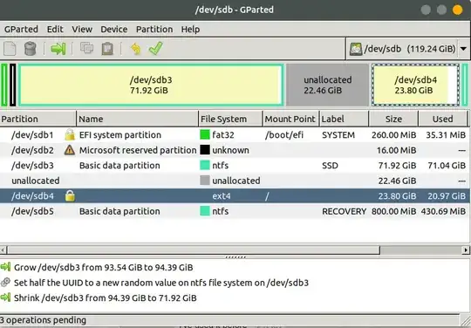Click the Delete partition trash icon

tap(30, 49)
